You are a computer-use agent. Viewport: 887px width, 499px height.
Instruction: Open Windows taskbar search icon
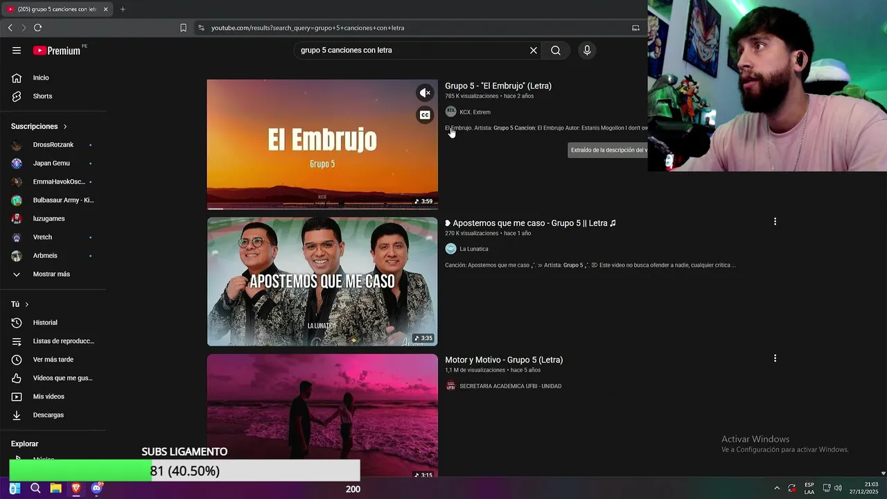[35, 489]
